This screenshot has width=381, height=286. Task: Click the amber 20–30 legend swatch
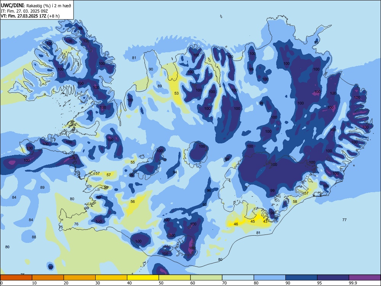point(80,278)
